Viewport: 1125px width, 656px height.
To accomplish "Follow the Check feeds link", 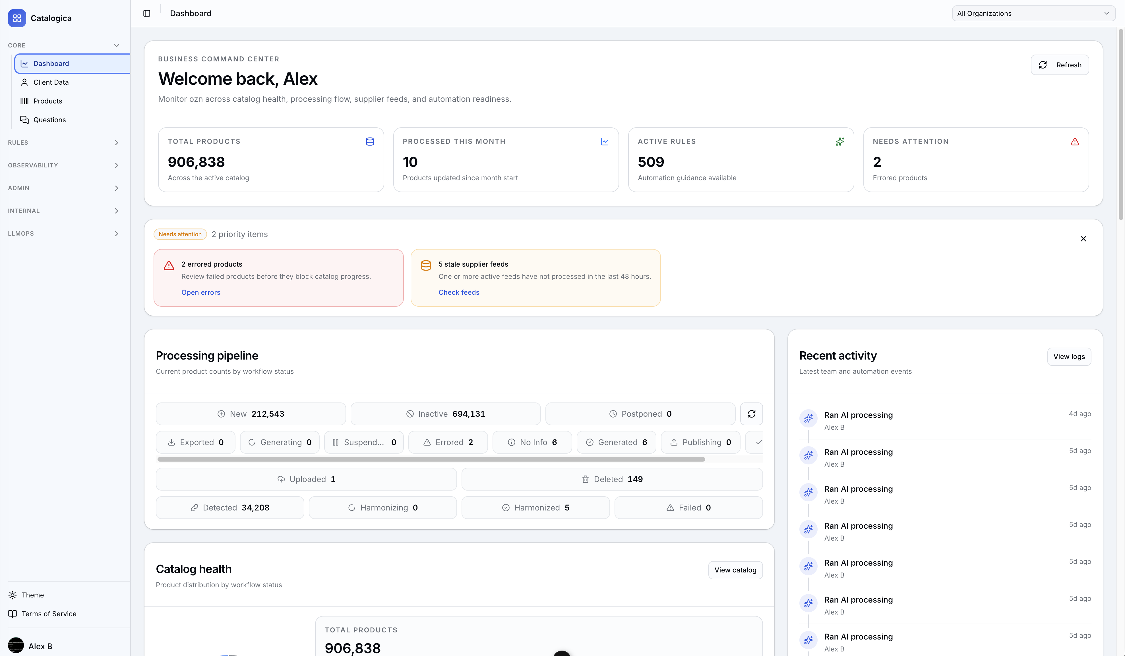I will coord(459,292).
